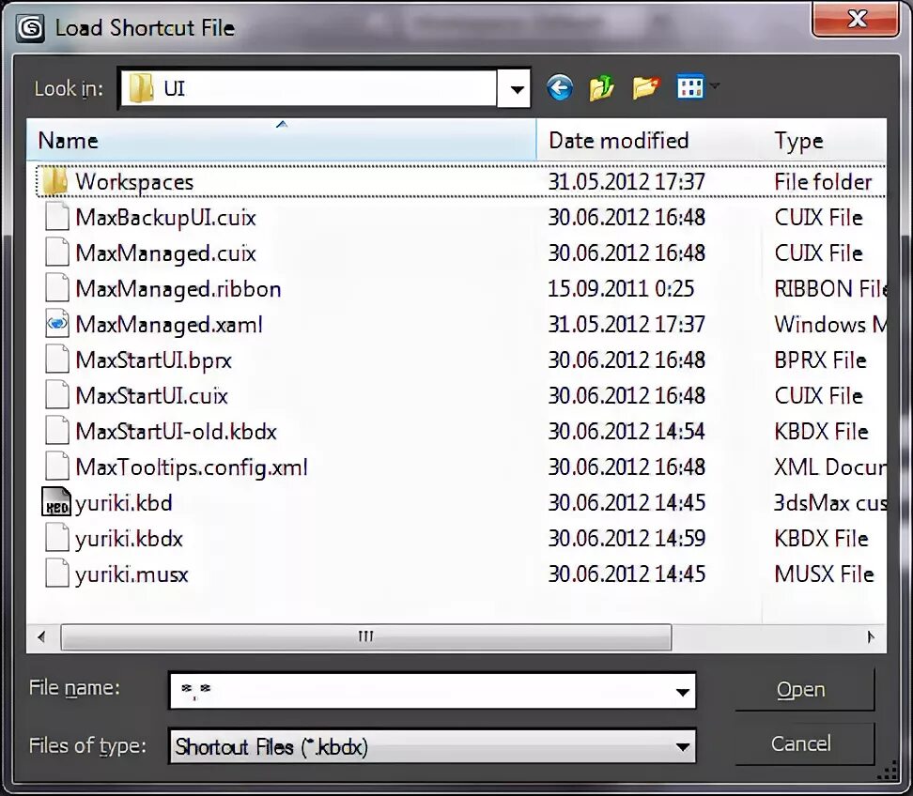Click the Open button
This screenshot has height=796, width=913.
tap(804, 690)
